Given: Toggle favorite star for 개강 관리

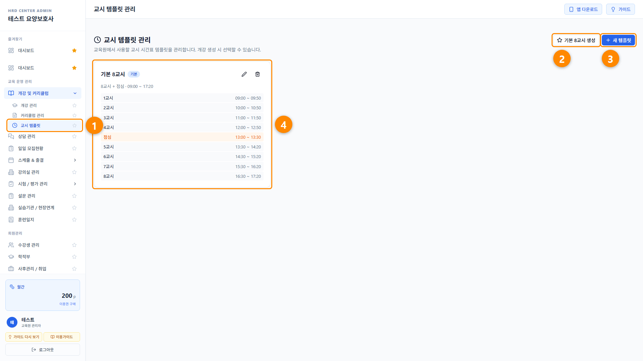Looking at the screenshot, I should click(x=74, y=105).
